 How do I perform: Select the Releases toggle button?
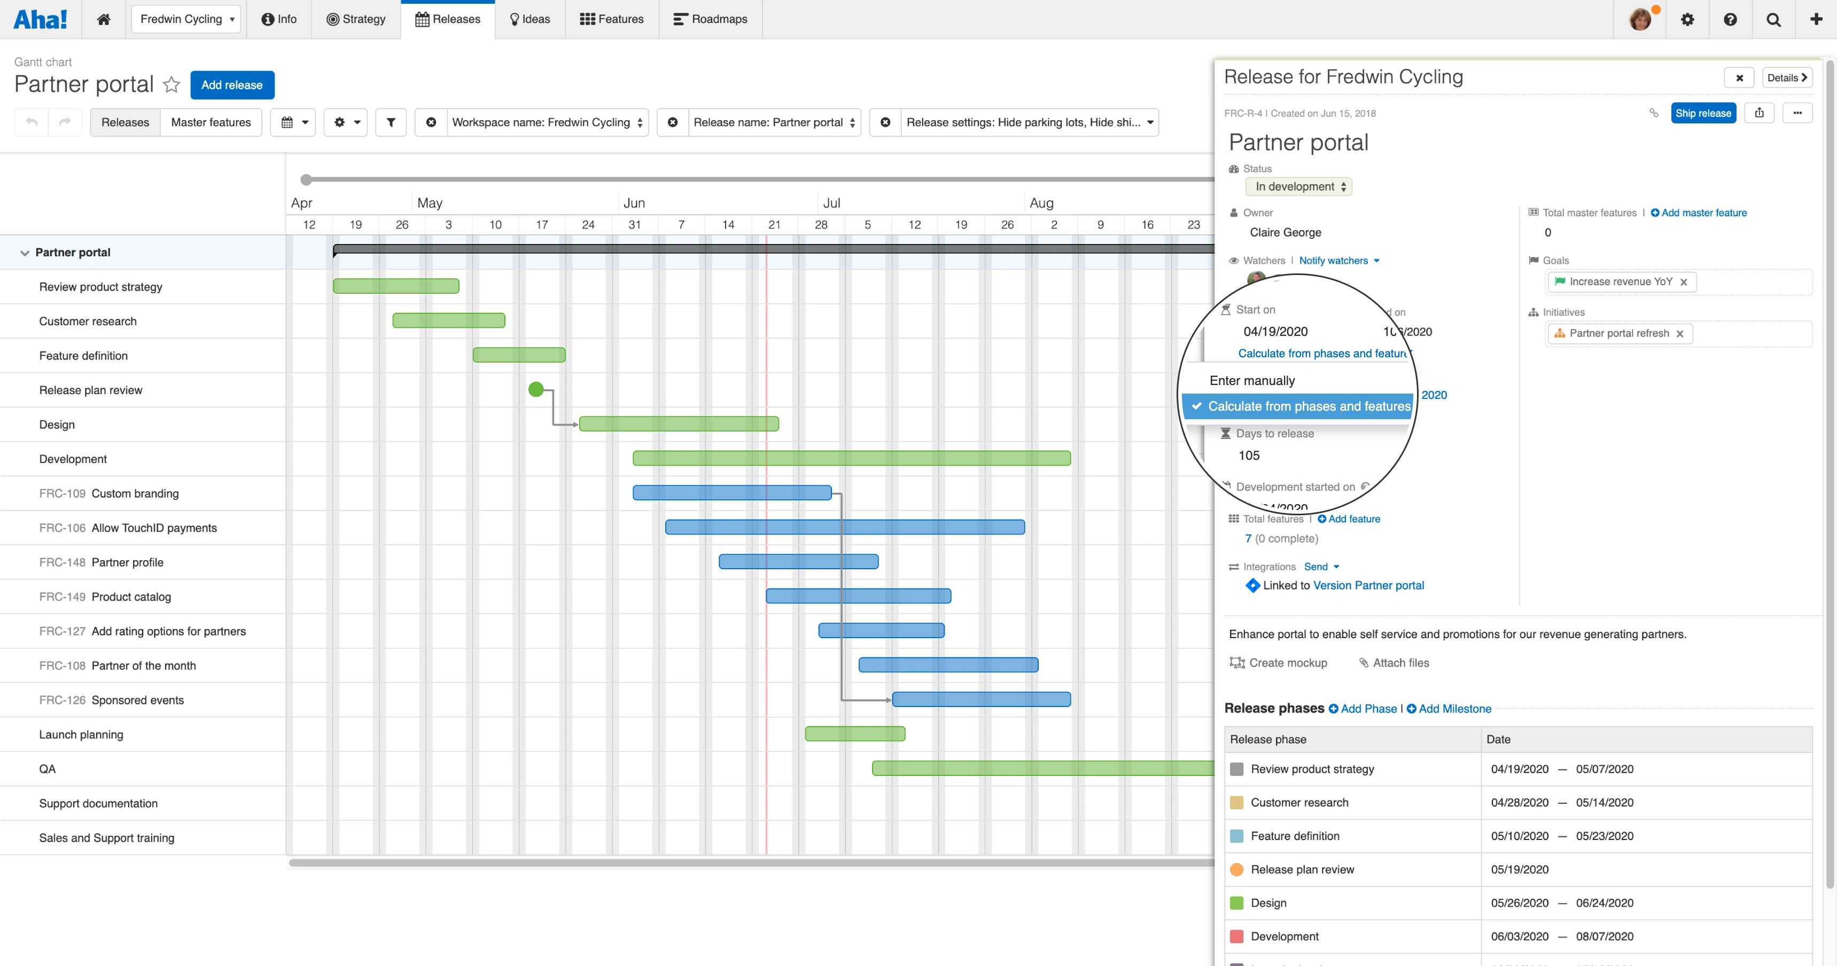[125, 122]
